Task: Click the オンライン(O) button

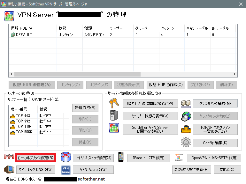Action: 70,85
